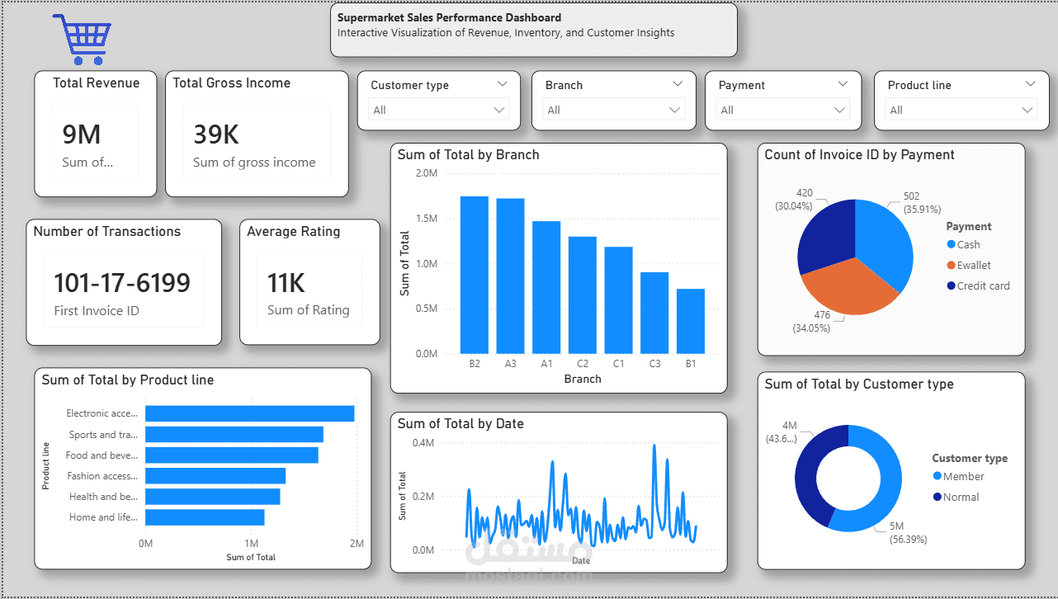Select the A3 branch bar
The width and height of the screenshot is (1058, 599).
pyautogui.click(x=510, y=276)
